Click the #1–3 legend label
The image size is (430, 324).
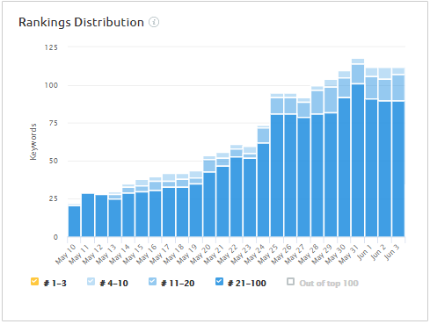pos(55,284)
